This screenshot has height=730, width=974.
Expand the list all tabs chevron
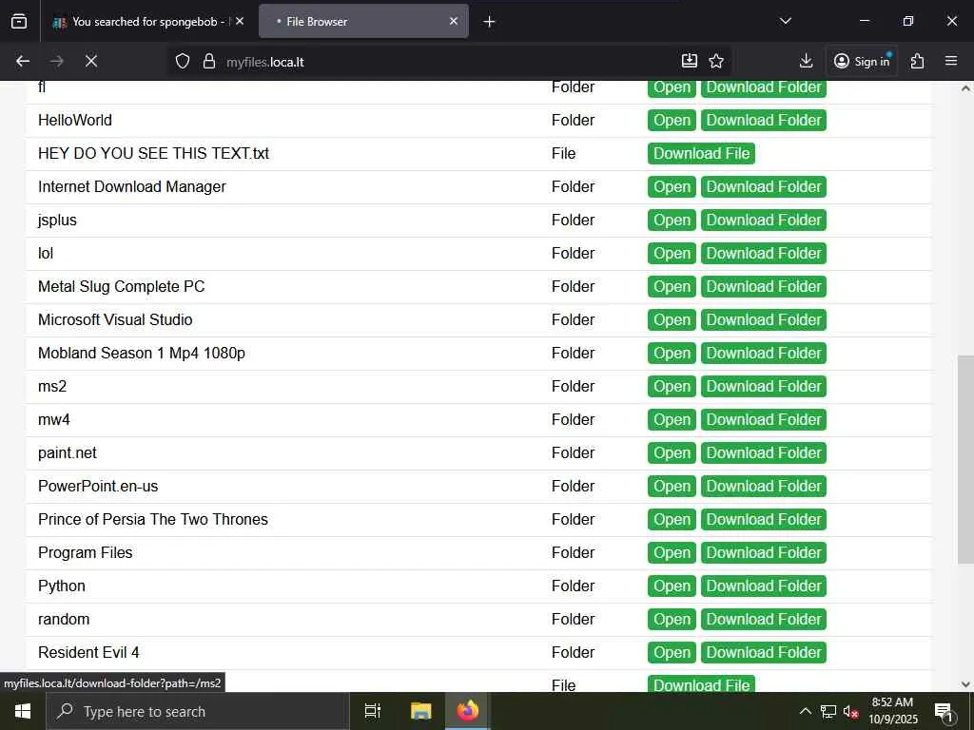point(785,21)
